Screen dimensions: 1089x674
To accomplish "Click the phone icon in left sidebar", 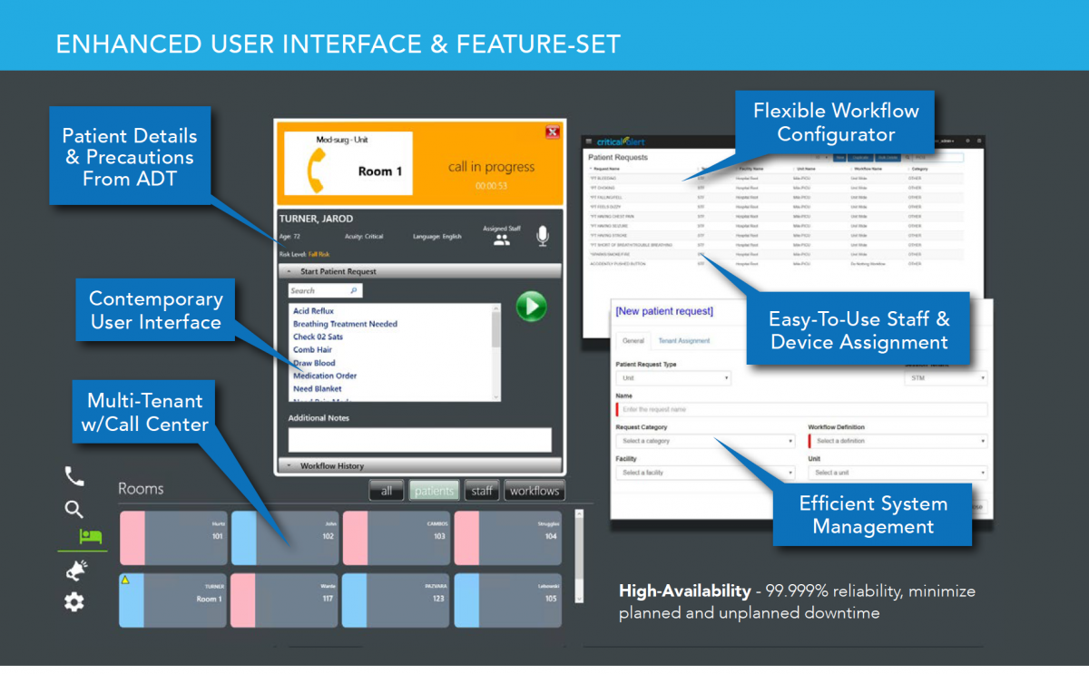I will tap(74, 476).
